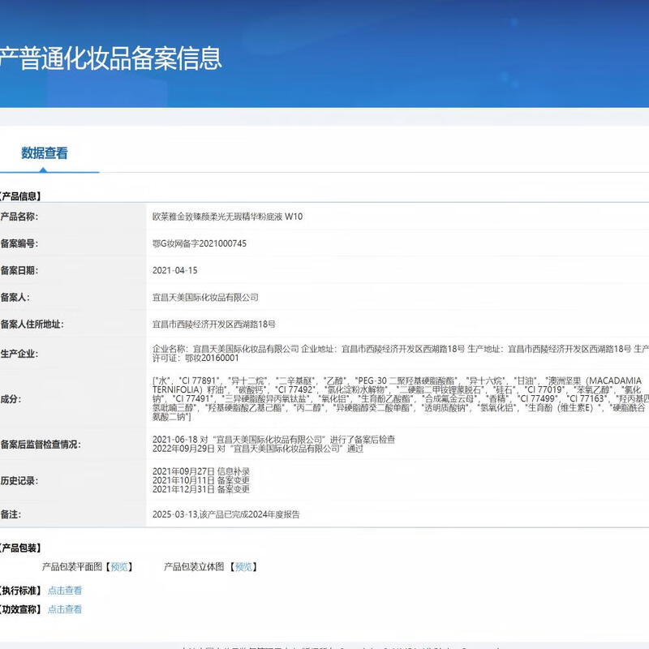
Task: Click the 2021-06-18 inspection record entry
Action: tap(273, 439)
